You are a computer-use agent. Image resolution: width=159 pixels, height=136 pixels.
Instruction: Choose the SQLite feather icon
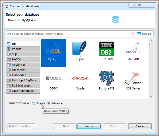coord(80,50)
